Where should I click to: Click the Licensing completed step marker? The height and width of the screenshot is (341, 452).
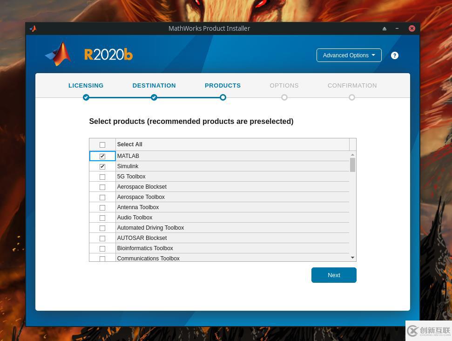tap(86, 97)
